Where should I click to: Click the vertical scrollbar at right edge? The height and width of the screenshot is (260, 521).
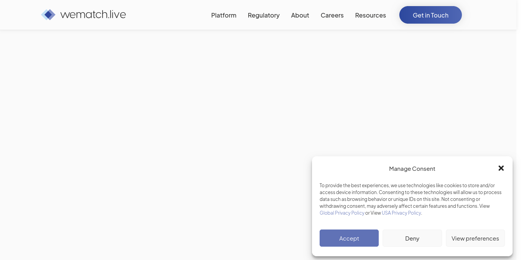tap(519, 130)
